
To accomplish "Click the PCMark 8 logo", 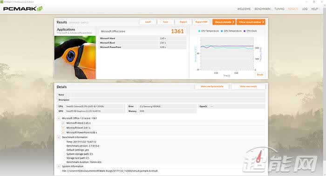I will point(23,9).
